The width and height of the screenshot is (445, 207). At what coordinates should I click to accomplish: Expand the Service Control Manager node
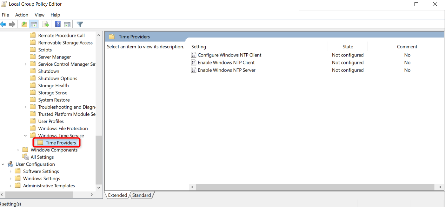26,64
